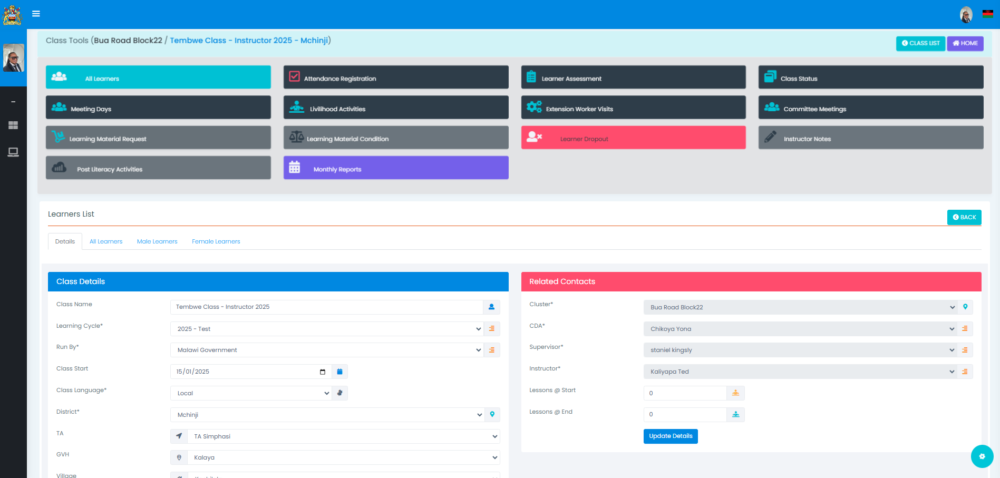Open the Class Language dropdown
Image resolution: width=1000 pixels, height=478 pixels.
pos(251,393)
